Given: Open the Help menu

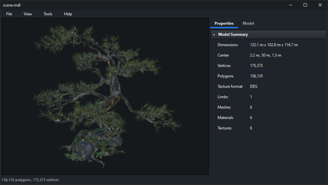Looking at the screenshot, I should (x=68, y=14).
